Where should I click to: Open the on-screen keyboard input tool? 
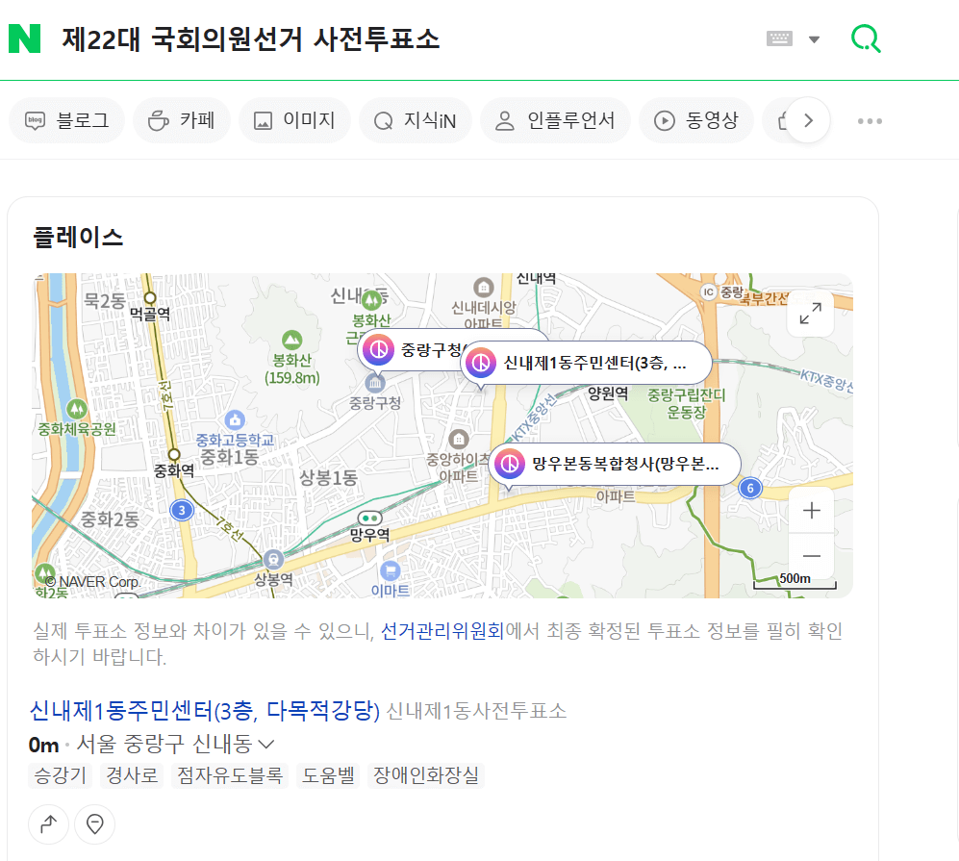pyautogui.click(x=781, y=37)
